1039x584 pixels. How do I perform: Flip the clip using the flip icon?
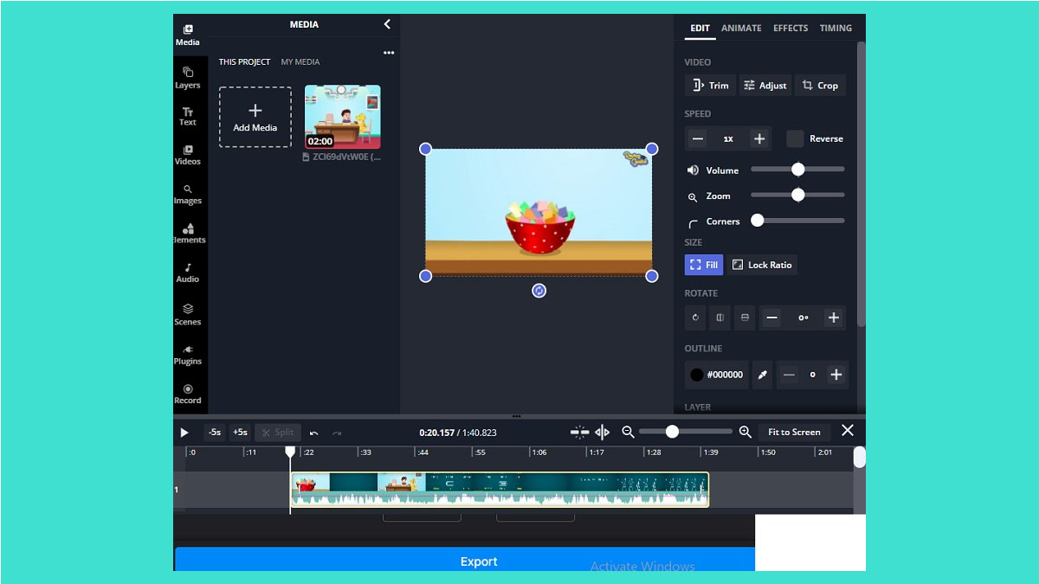point(720,318)
